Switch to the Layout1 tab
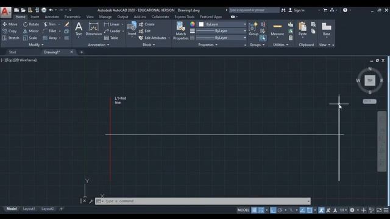The height and width of the screenshot is (219, 390). point(29,209)
